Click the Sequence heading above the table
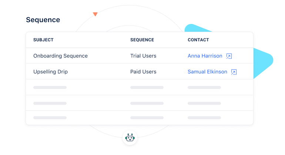285x155 pixels. [43, 20]
